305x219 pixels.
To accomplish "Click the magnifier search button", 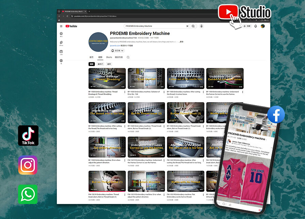I will [x=193, y=26].
